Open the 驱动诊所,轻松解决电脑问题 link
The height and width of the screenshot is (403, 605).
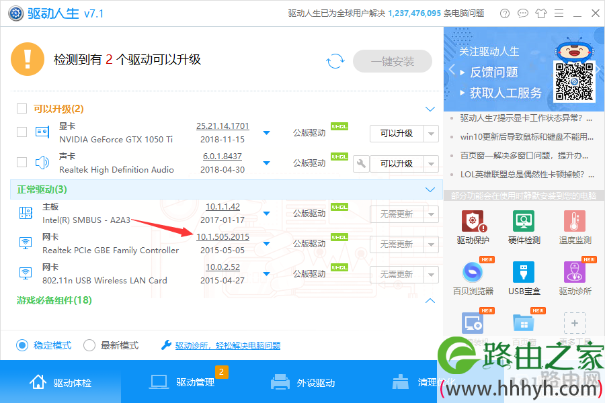pyautogui.click(x=228, y=345)
